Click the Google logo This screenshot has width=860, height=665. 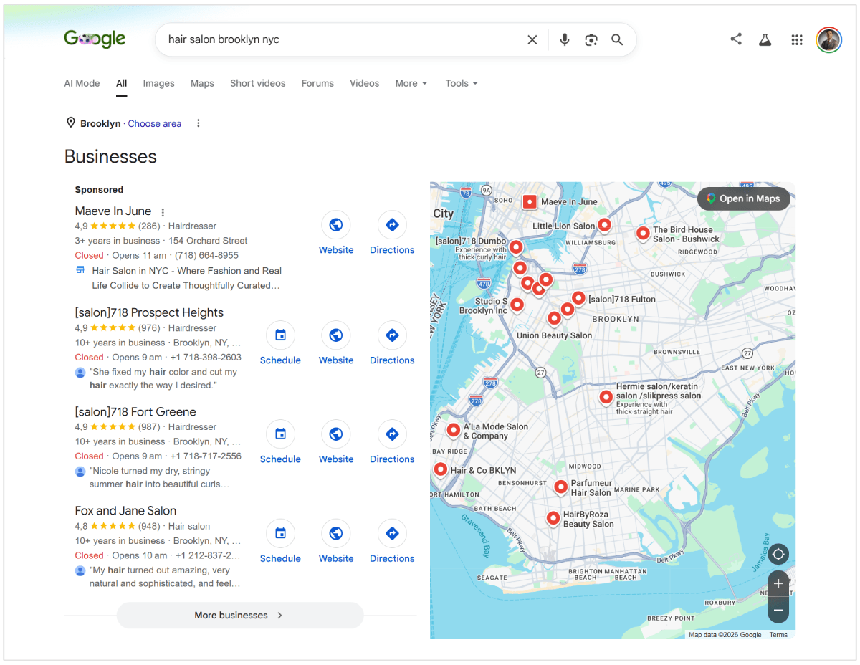pos(95,39)
